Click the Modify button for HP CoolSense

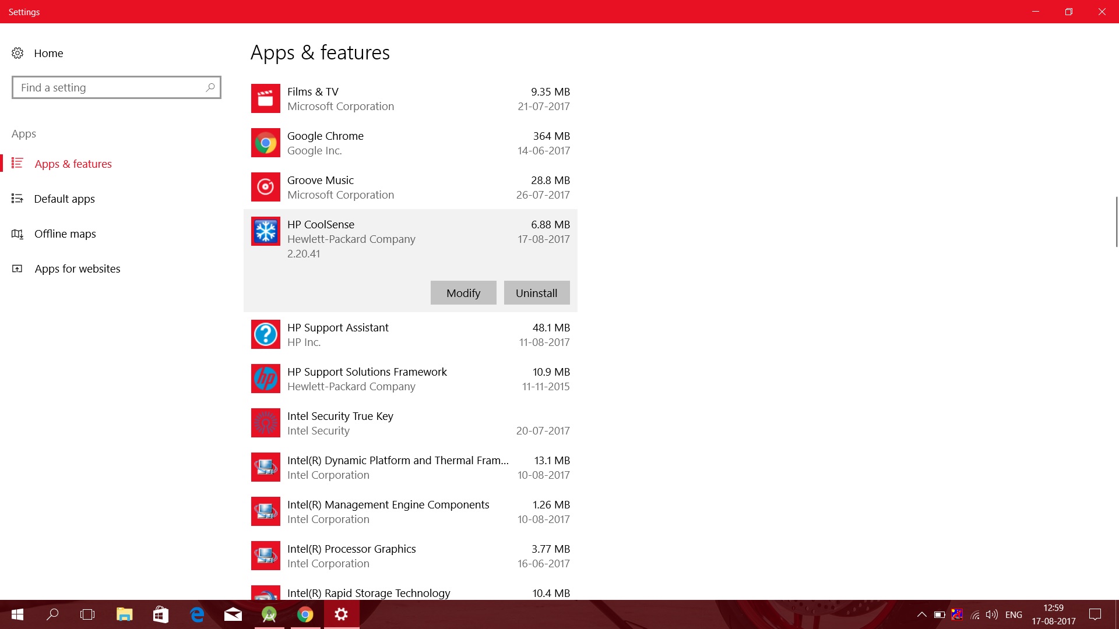[x=463, y=293]
